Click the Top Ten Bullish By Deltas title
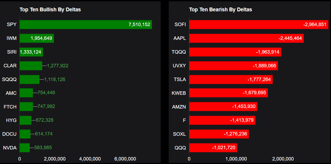 (x=50, y=10)
